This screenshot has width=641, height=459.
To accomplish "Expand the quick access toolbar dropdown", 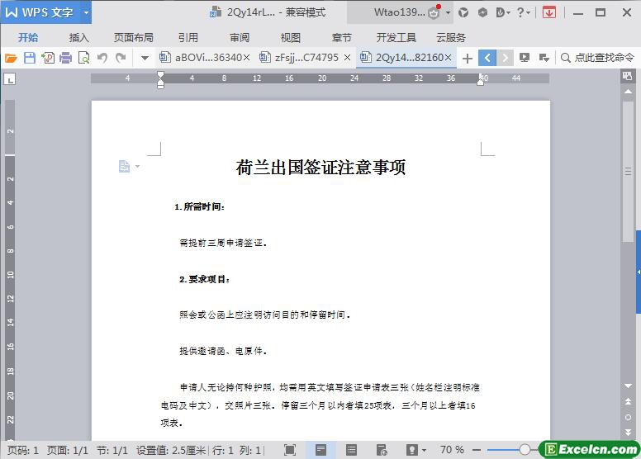I will click(145, 58).
